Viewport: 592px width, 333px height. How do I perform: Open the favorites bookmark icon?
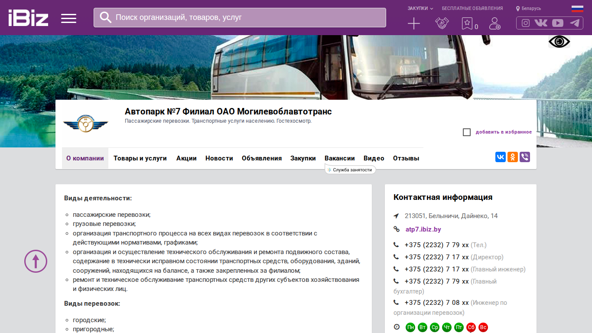point(467,23)
